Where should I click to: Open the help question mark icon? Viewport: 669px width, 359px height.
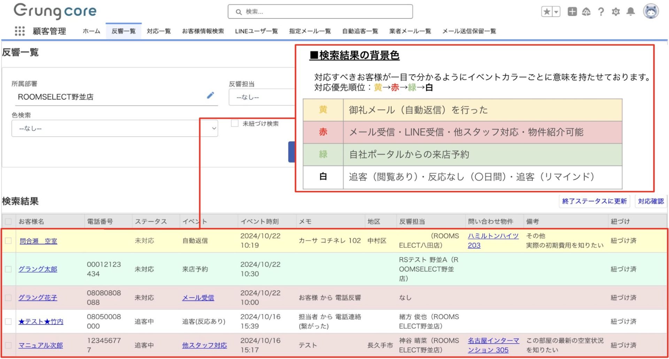(601, 12)
